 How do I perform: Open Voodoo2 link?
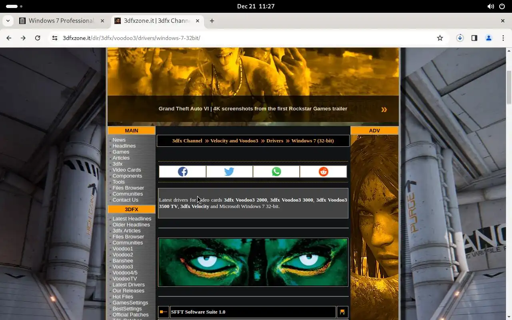pyautogui.click(x=122, y=255)
